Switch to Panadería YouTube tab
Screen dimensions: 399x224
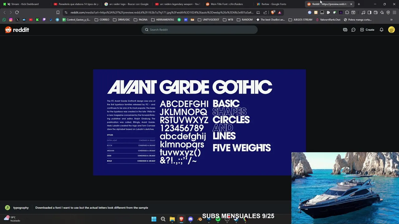click(x=76, y=4)
